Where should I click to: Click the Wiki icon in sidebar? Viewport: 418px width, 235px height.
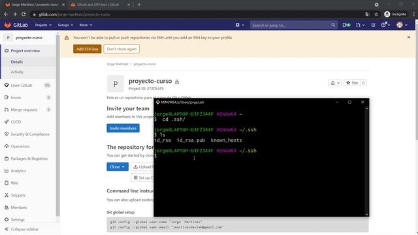click(x=7, y=183)
